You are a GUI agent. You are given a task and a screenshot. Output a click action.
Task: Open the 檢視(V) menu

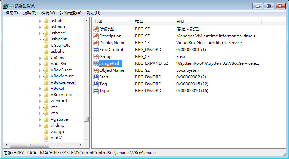click(x=48, y=13)
